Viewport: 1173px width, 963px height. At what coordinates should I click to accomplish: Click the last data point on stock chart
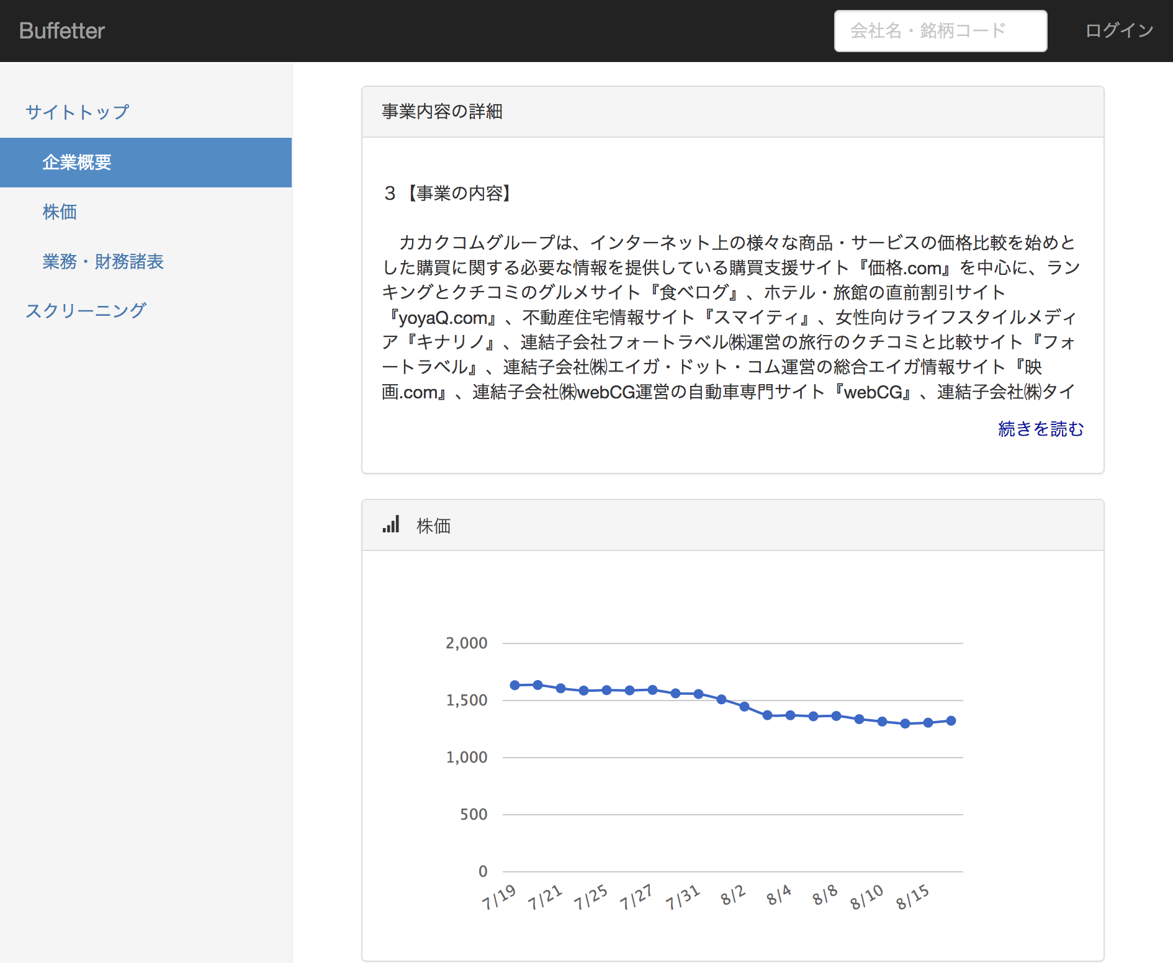tap(951, 720)
